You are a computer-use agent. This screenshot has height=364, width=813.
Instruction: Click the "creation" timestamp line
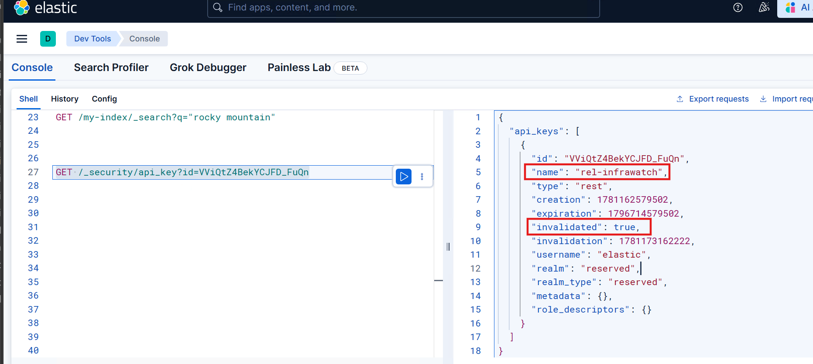(x=602, y=200)
